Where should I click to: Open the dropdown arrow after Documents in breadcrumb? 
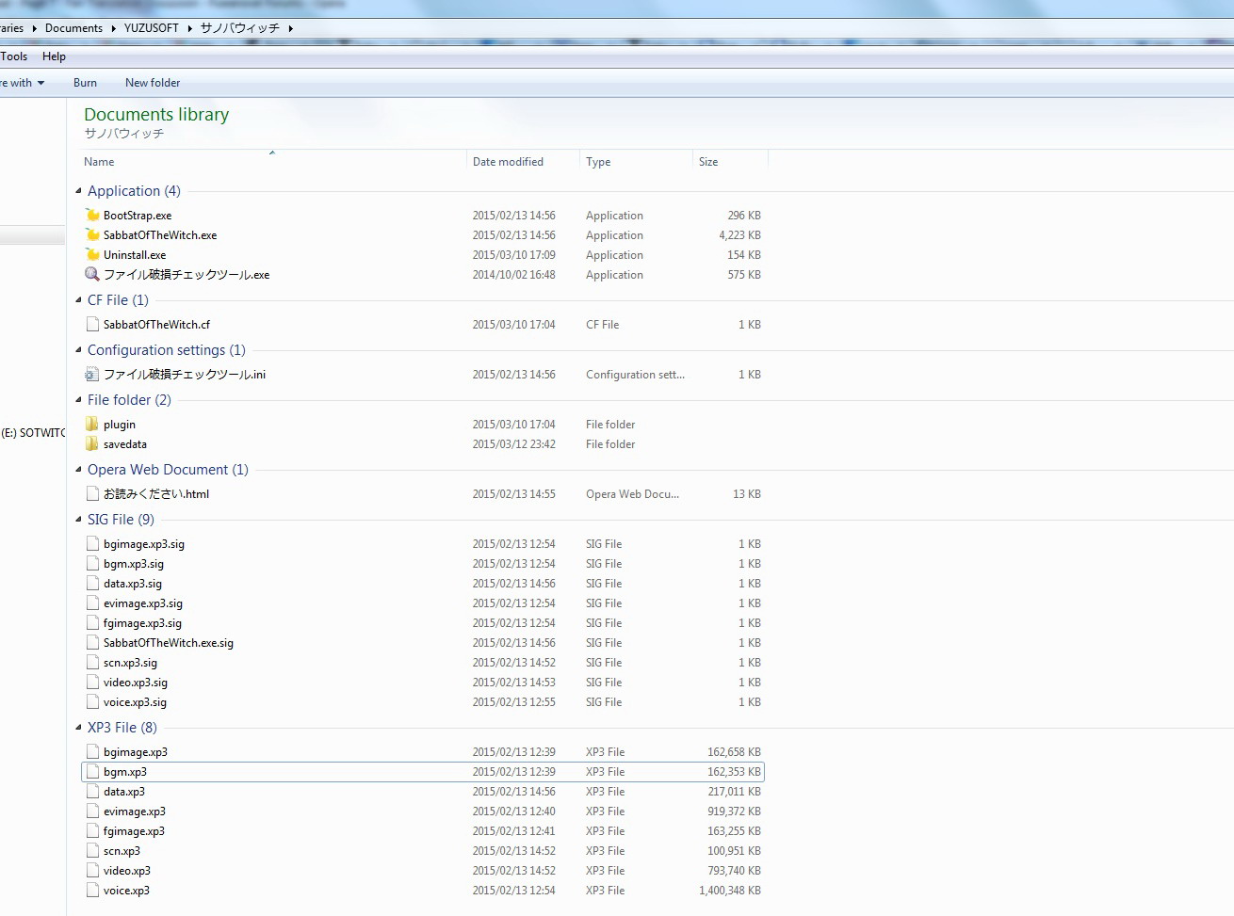pos(114,28)
